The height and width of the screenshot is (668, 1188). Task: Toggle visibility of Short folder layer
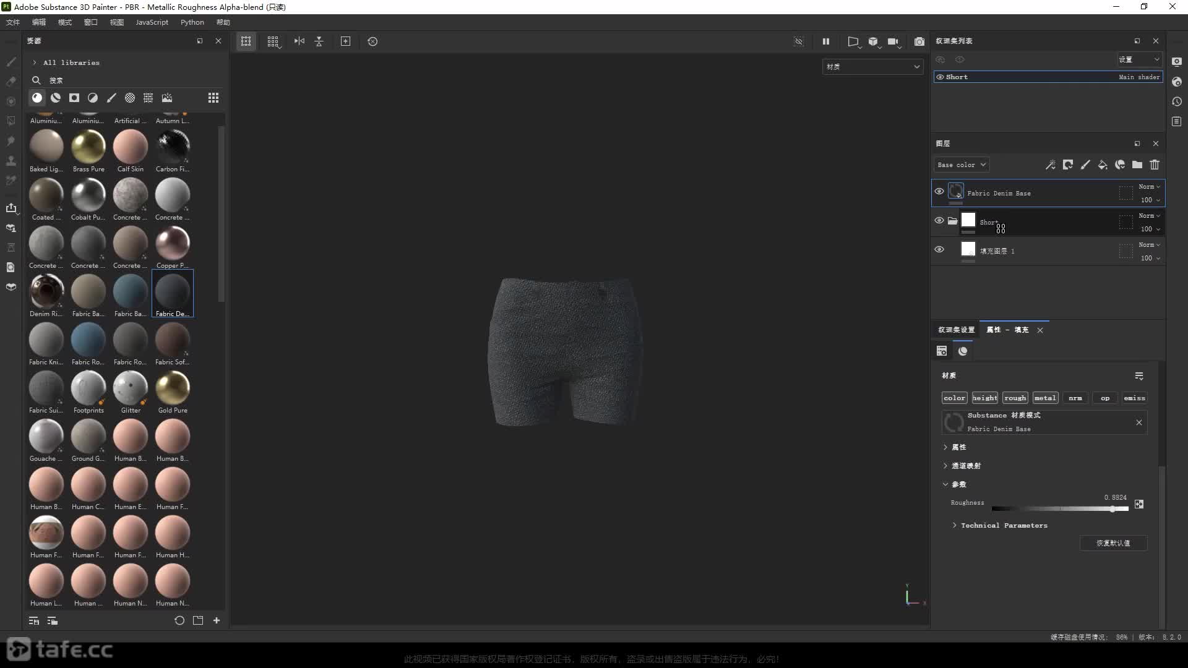point(939,221)
